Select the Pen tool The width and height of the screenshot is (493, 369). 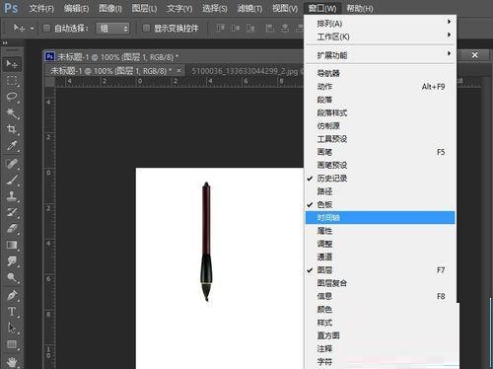[12, 295]
